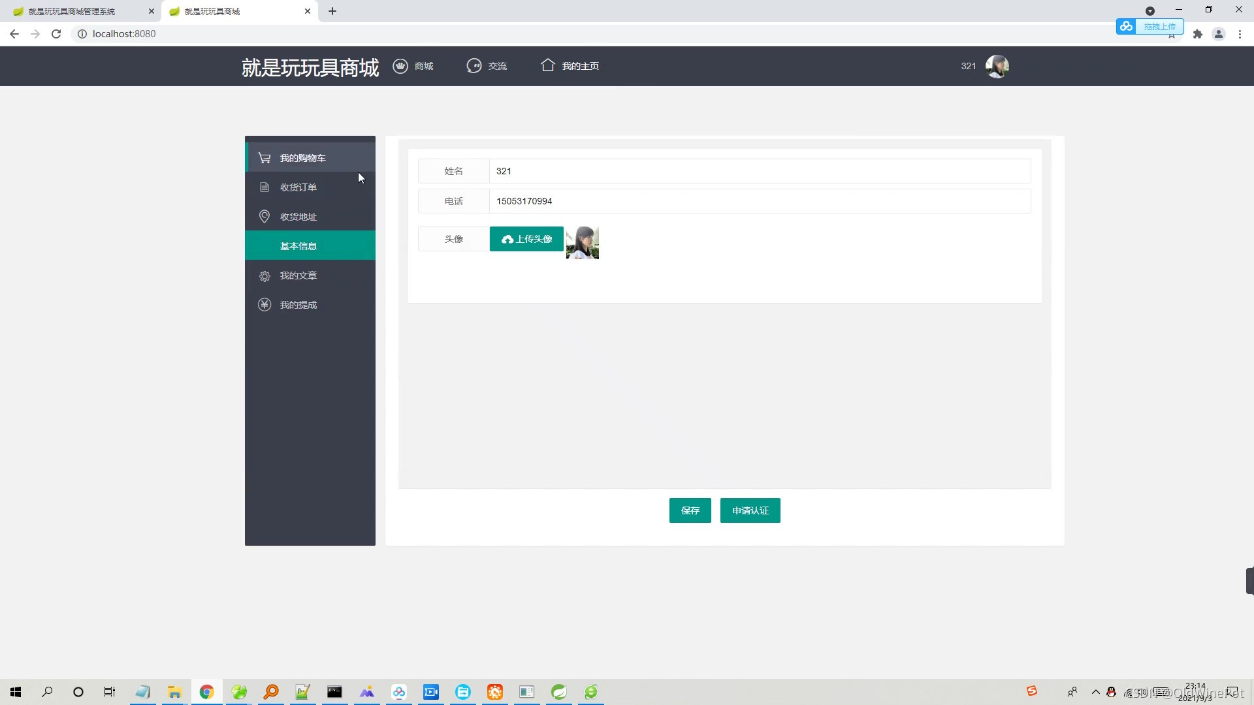The width and height of the screenshot is (1254, 705).
Task: Go to 我的主页 house icon
Action: click(x=548, y=65)
